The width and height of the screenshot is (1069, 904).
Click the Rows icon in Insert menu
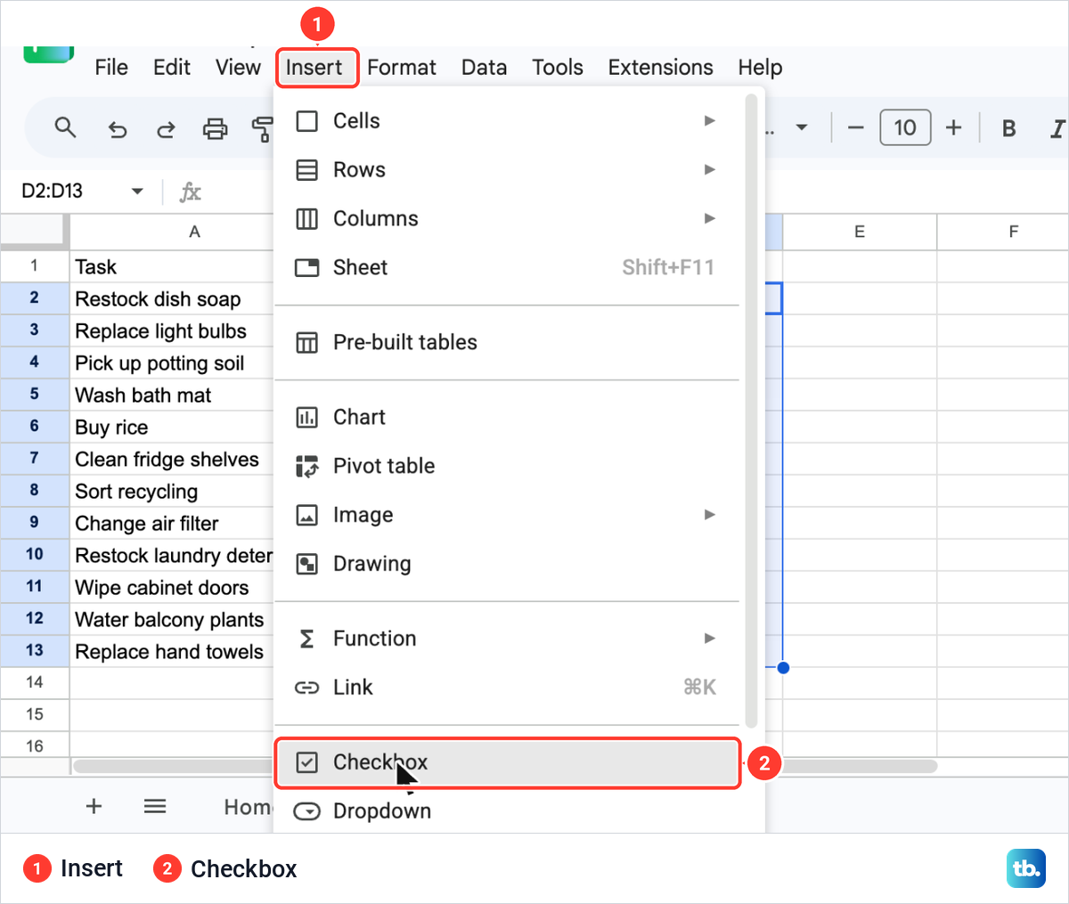[x=306, y=169]
